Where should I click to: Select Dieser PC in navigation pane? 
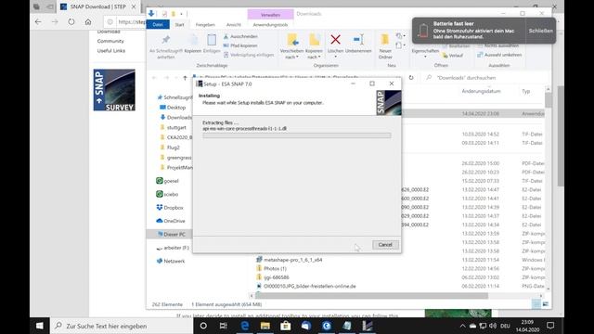[x=169, y=235]
